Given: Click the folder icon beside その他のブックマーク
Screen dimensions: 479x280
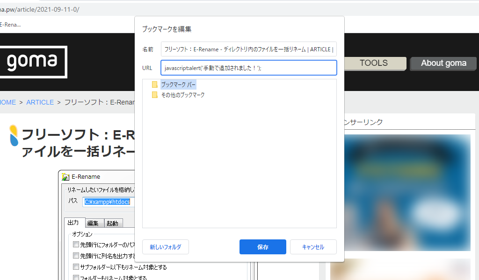Looking at the screenshot, I should pyautogui.click(x=154, y=95).
